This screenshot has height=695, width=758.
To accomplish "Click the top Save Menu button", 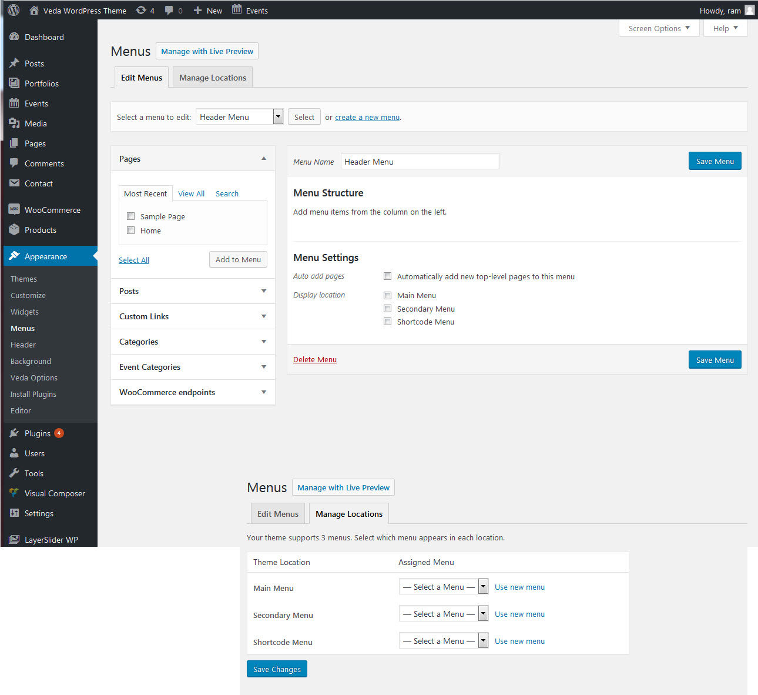I will [715, 161].
